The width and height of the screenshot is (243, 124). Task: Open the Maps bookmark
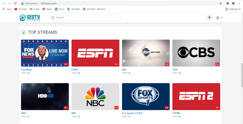47,9
